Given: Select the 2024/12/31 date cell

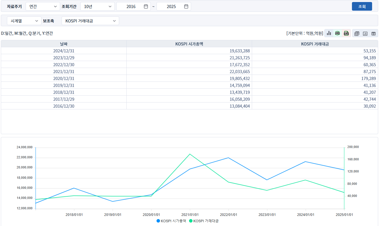Looking at the screenshot, I should [x=64, y=51].
